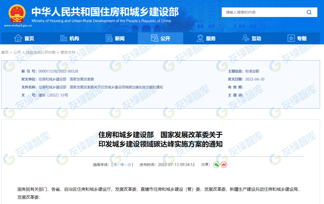This screenshot has width=324, height=204.
Task: Click the national emblem logo
Action: pos(17,13)
